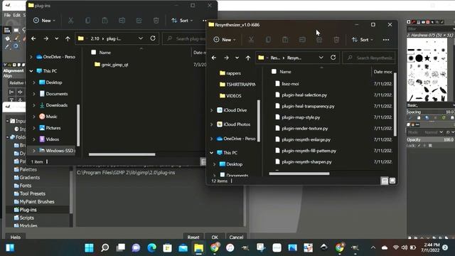Toggle select-all checkbox in plug-ins file list
Viewport: 455px width, 256px height.
click(x=93, y=52)
